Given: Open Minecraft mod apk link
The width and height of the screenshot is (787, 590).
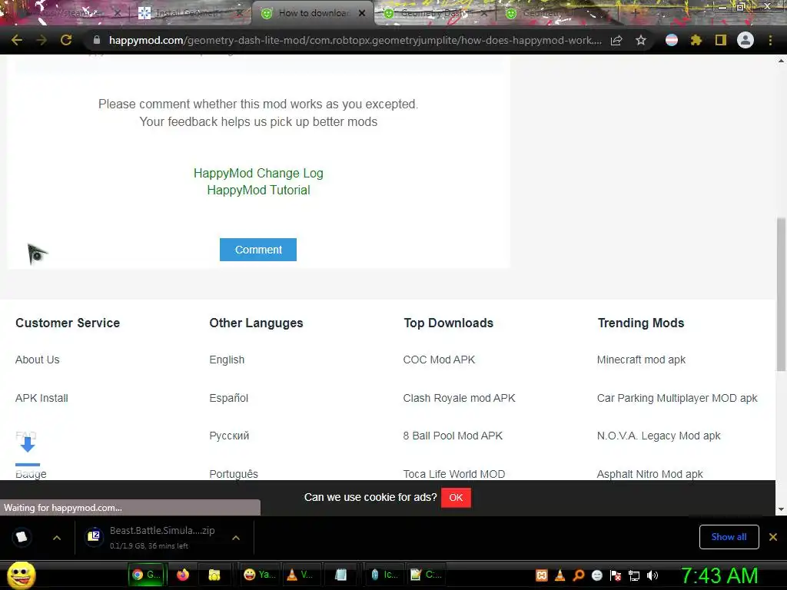Looking at the screenshot, I should (641, 360).
